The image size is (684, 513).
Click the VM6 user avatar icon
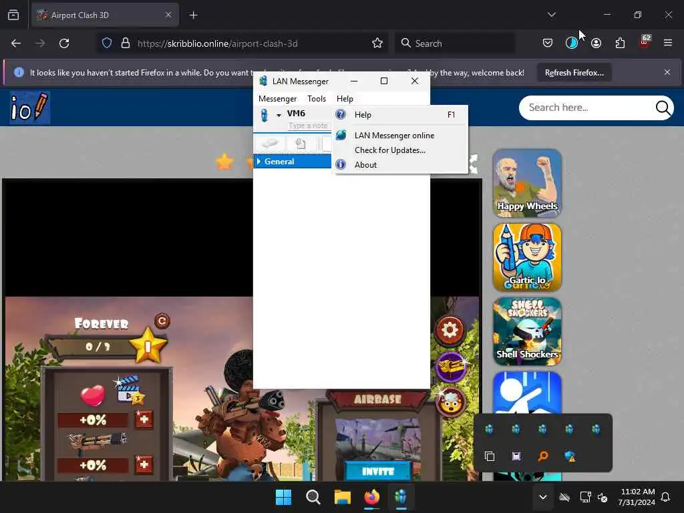(265, 115)
